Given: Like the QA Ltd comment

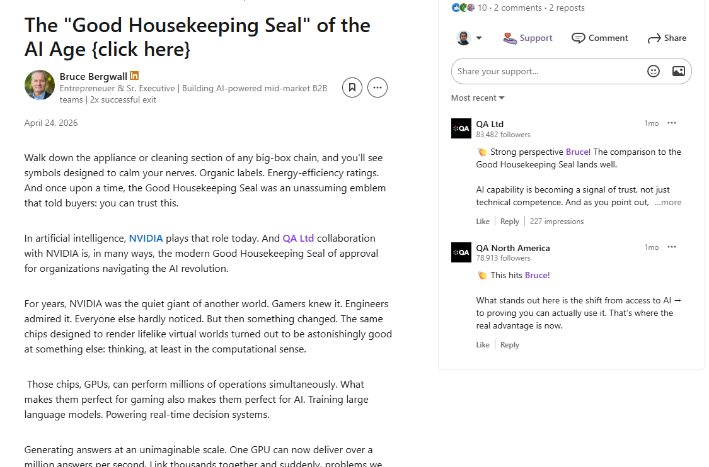Looking at the screenshot, I should (483, 222).
